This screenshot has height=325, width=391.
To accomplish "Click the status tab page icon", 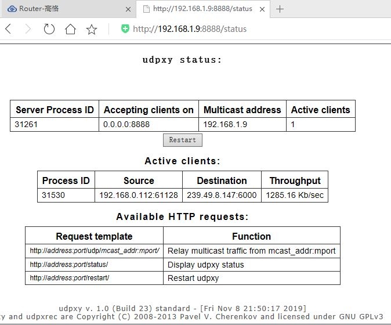I will [146, 9].
